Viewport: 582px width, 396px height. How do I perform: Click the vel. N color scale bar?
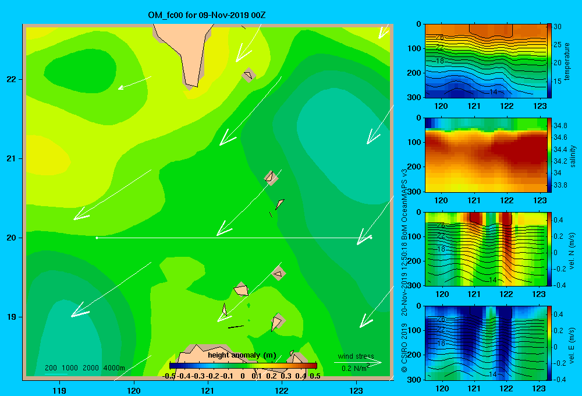click(x=549, y=249)
